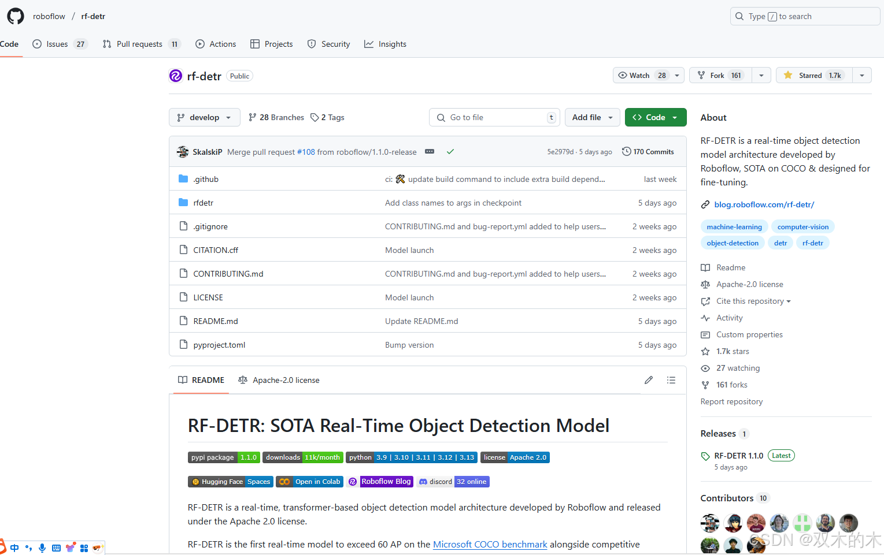Open Microsoft COCO benchmark link
Image resolution: width=884 pixels, height=555 pixels.
pyautogui.click(x=490, y=544)
